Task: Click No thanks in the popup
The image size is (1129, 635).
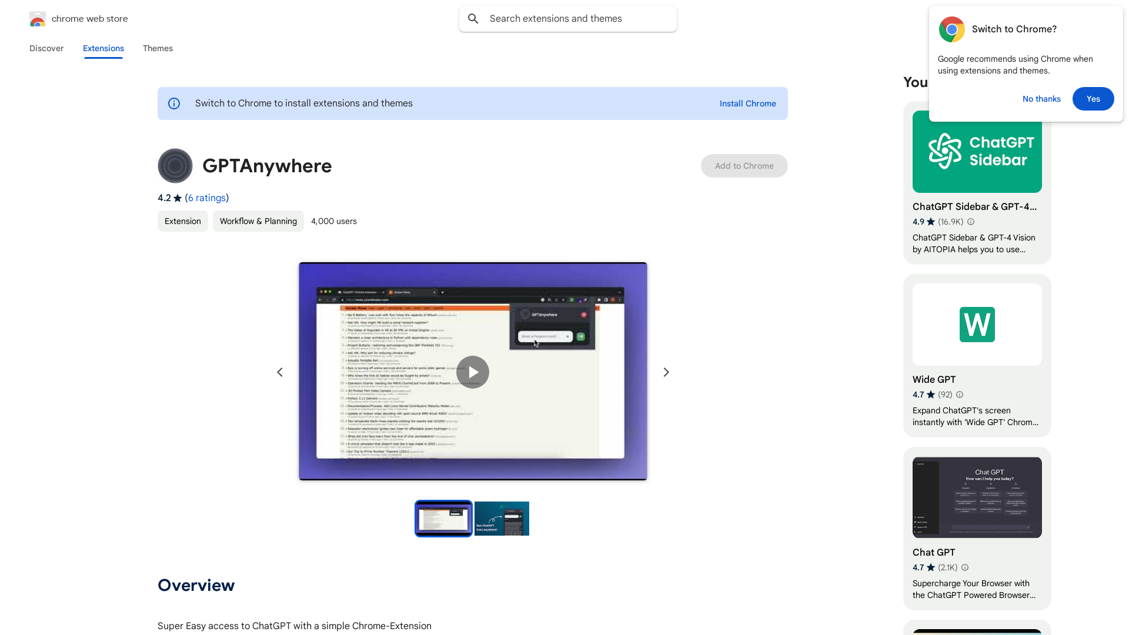Action: tap(1041, 99)
